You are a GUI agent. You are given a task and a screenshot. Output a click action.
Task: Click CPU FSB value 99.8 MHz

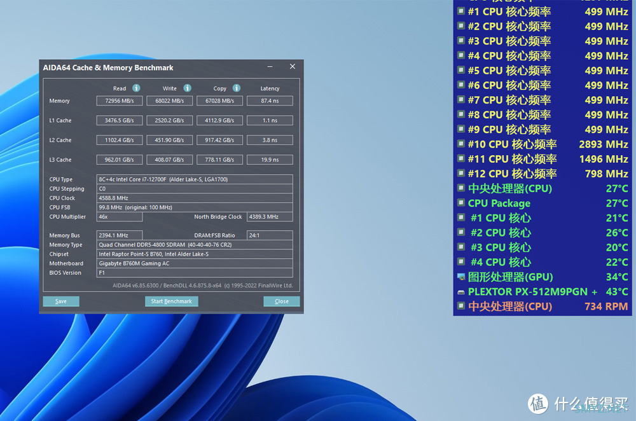(x=195, y=207)
